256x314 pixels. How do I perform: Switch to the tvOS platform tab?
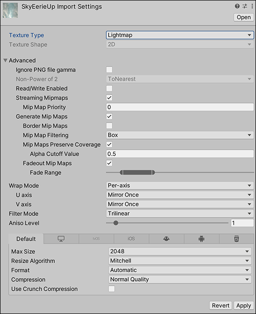coord(96,239)
